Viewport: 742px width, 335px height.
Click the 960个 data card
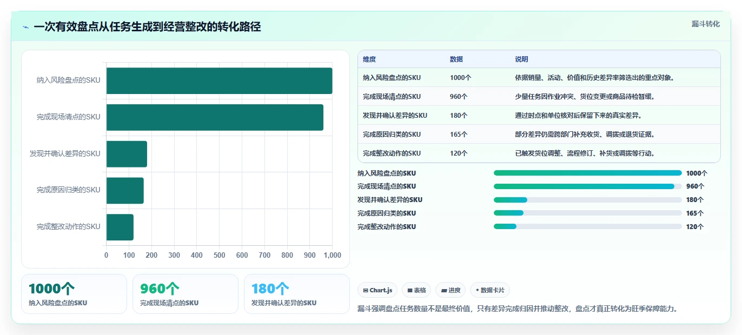tap(186, 294)
